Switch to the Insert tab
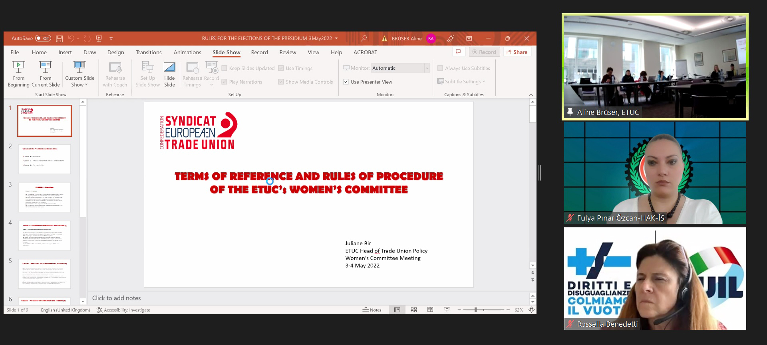The width and height of the screenshot is (767, 345). [65, 52]
